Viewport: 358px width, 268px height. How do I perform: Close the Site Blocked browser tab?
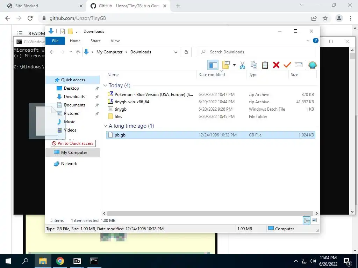click(x=81, y=6)
